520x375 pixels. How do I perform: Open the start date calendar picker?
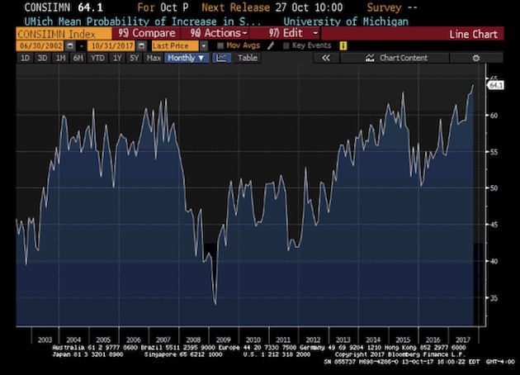click(x=69, y=45)
